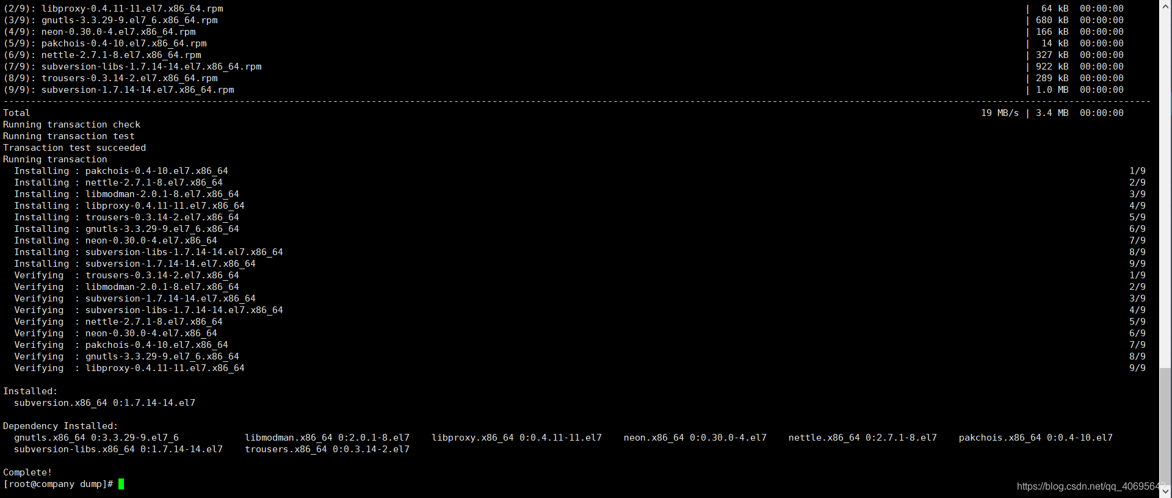Click the '680 kB' size for gnutls

point(1052,20)
